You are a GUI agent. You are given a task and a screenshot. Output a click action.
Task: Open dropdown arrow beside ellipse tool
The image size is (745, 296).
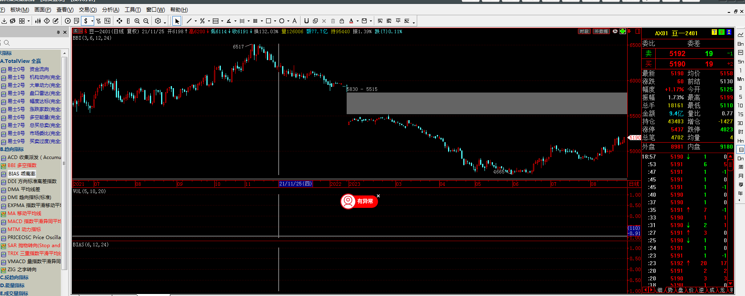click(288, 21)
